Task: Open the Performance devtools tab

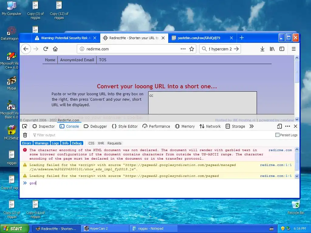Action: point(156,127)
